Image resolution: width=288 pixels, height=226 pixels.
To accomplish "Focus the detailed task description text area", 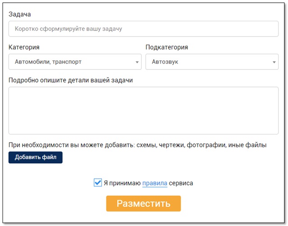I will (x=143, y=111).
